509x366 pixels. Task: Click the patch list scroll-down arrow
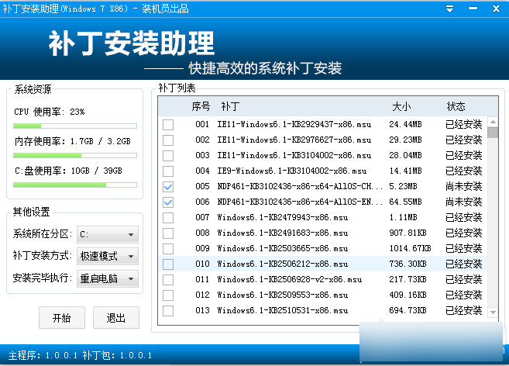click(x=493, y=311)
